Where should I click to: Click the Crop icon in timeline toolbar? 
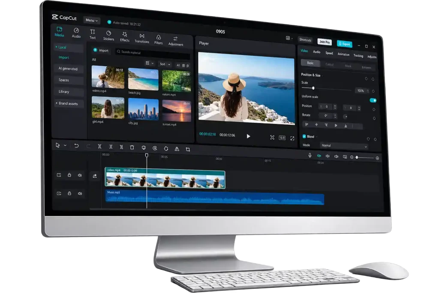point(188,149)
